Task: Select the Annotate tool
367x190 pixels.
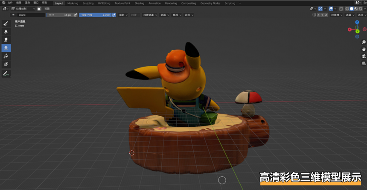Action: (x=6, y=73)
